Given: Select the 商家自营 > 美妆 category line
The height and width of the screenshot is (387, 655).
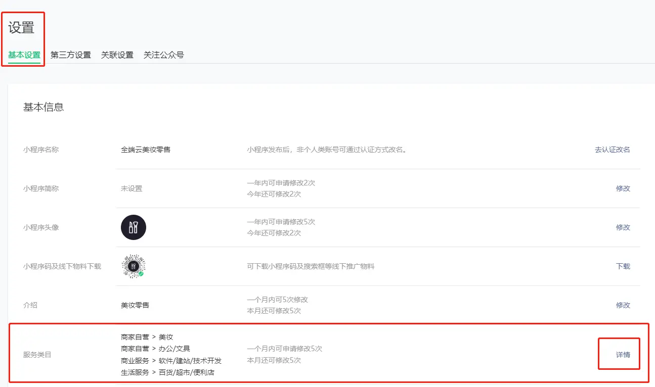Looking at the screenshot, I should [x=147, y=337].
